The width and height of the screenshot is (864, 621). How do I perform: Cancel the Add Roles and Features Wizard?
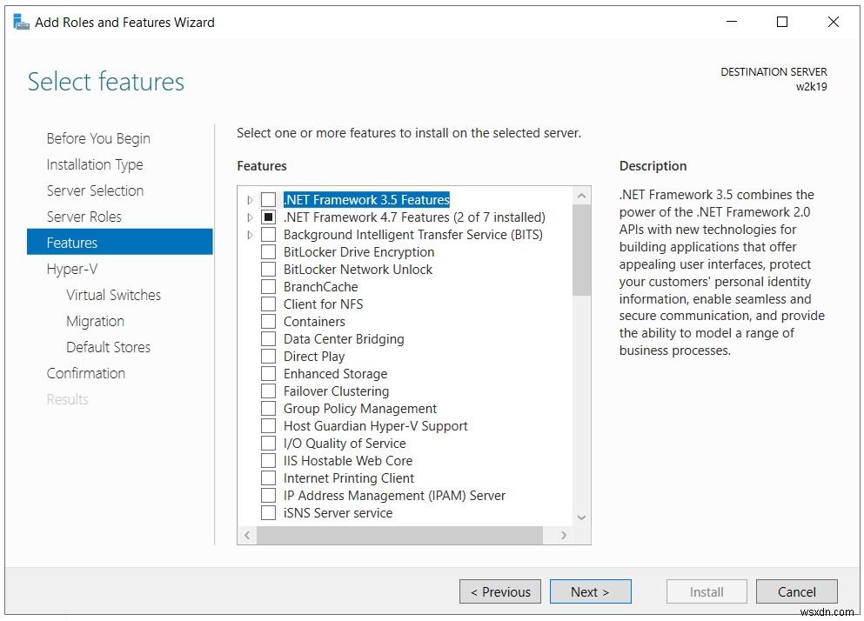click(x=796, y=591)
